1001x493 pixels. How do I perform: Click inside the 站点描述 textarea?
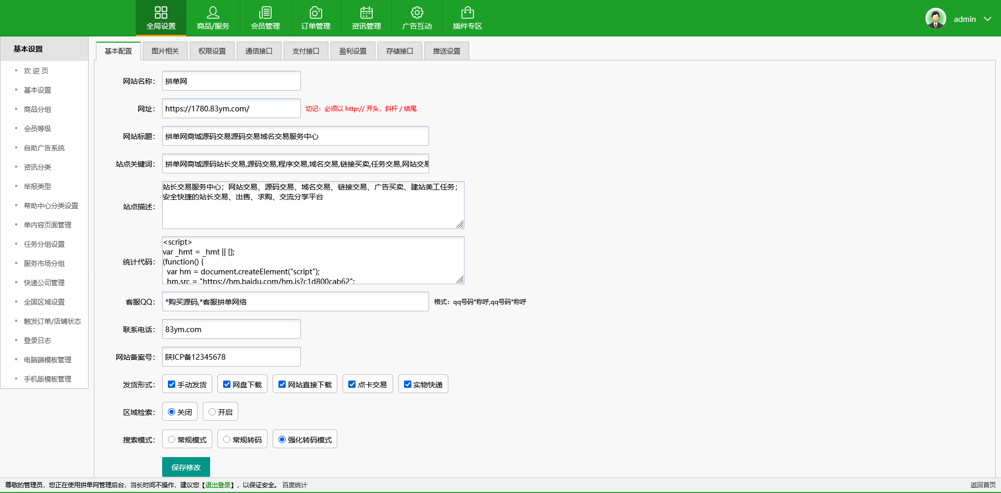(x=313, y=205)
